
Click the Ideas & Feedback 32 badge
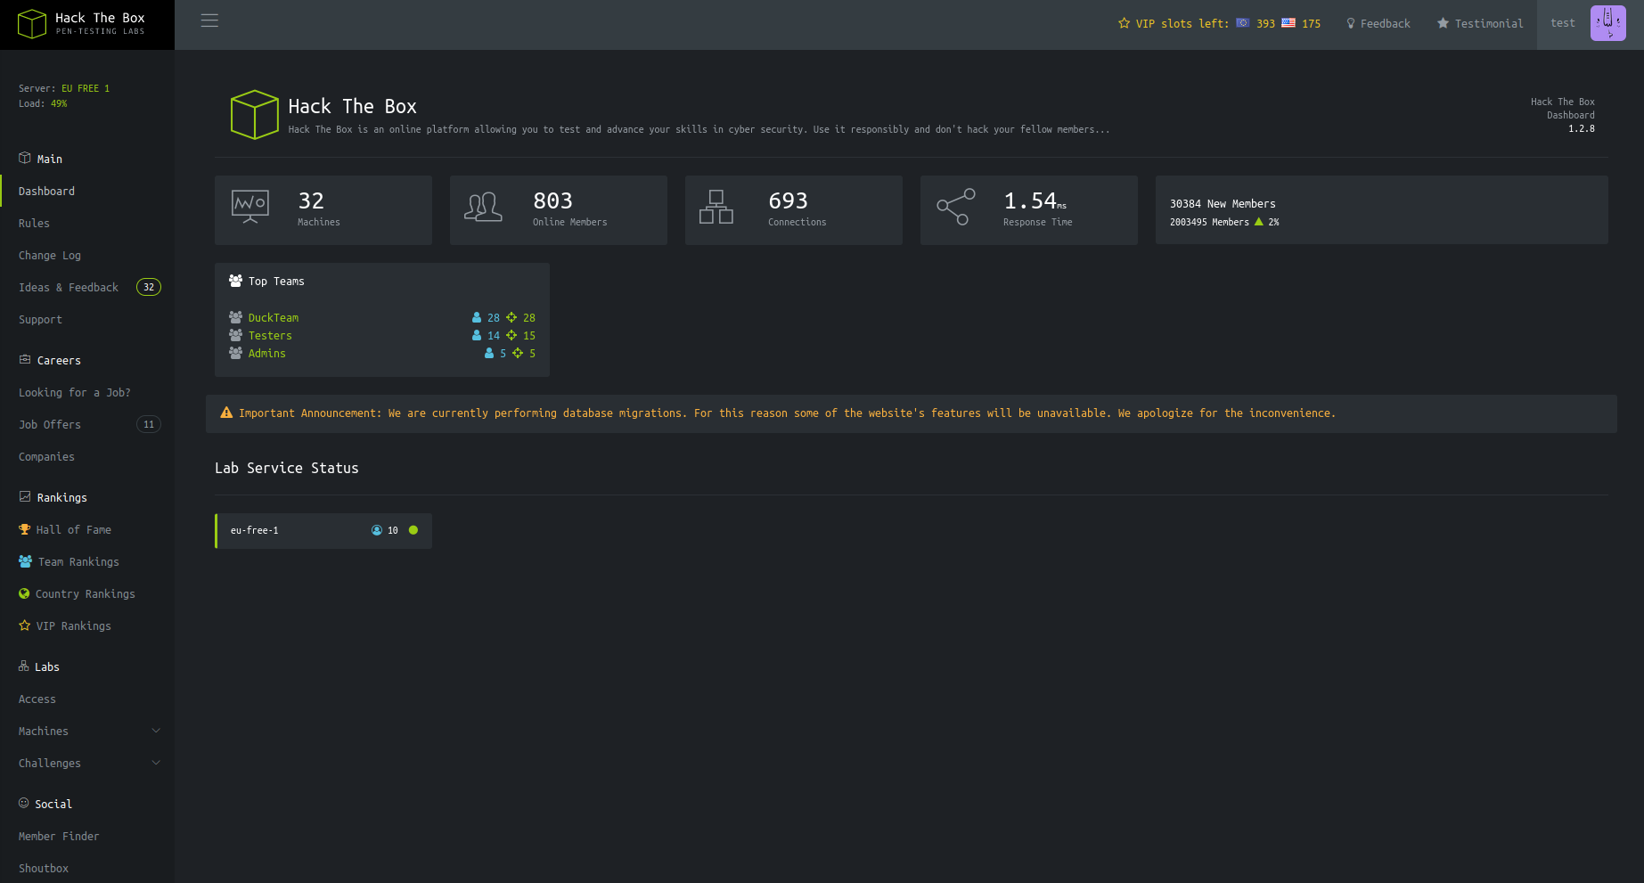149,287
